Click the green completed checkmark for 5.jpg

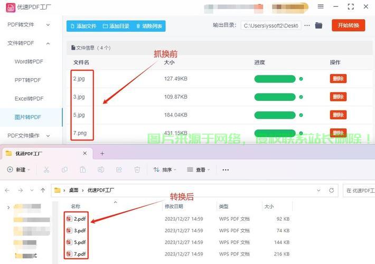(301, 115)
